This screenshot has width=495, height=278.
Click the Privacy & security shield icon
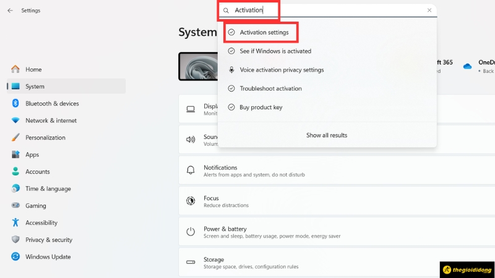15,239
